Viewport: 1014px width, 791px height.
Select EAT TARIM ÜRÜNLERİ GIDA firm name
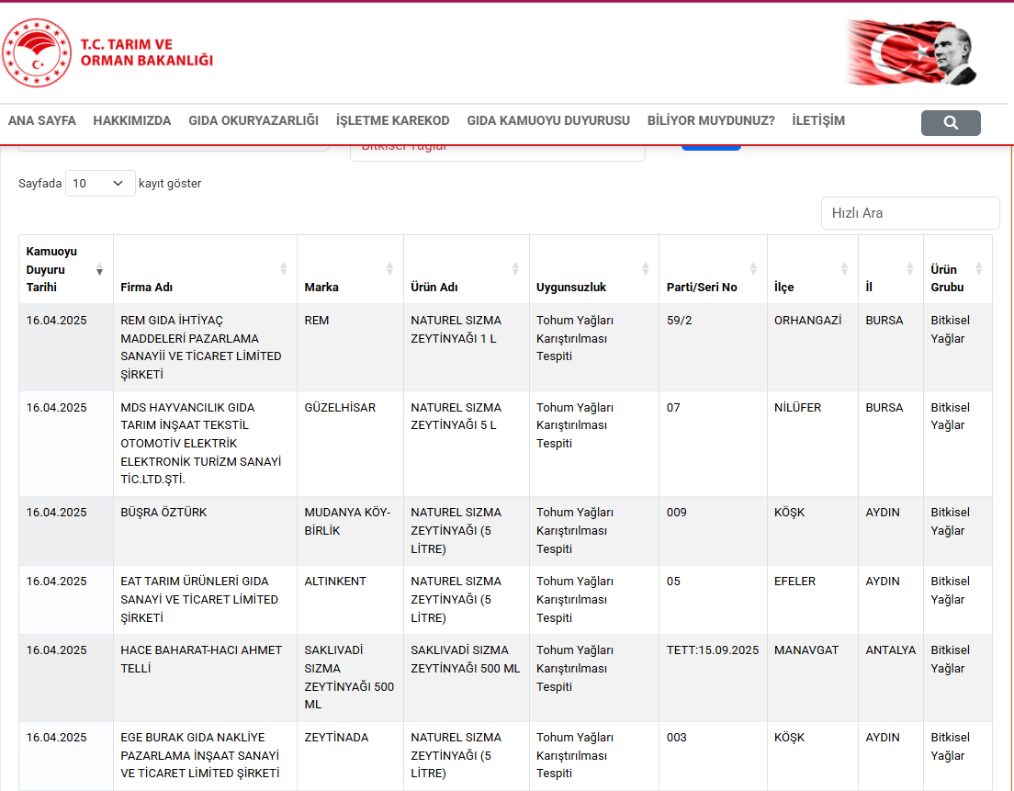coord(199,600)
